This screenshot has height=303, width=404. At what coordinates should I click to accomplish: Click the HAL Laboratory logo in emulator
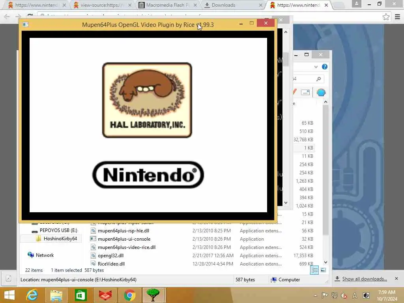coord(147,100)
